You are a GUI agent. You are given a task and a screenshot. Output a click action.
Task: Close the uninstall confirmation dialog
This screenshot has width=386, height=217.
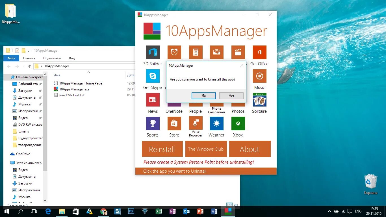coord(242,65)
